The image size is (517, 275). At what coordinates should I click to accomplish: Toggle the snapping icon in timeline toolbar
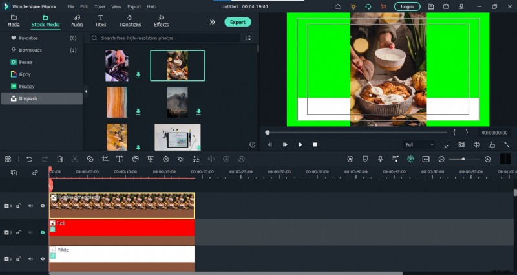(x=410, y=159)
